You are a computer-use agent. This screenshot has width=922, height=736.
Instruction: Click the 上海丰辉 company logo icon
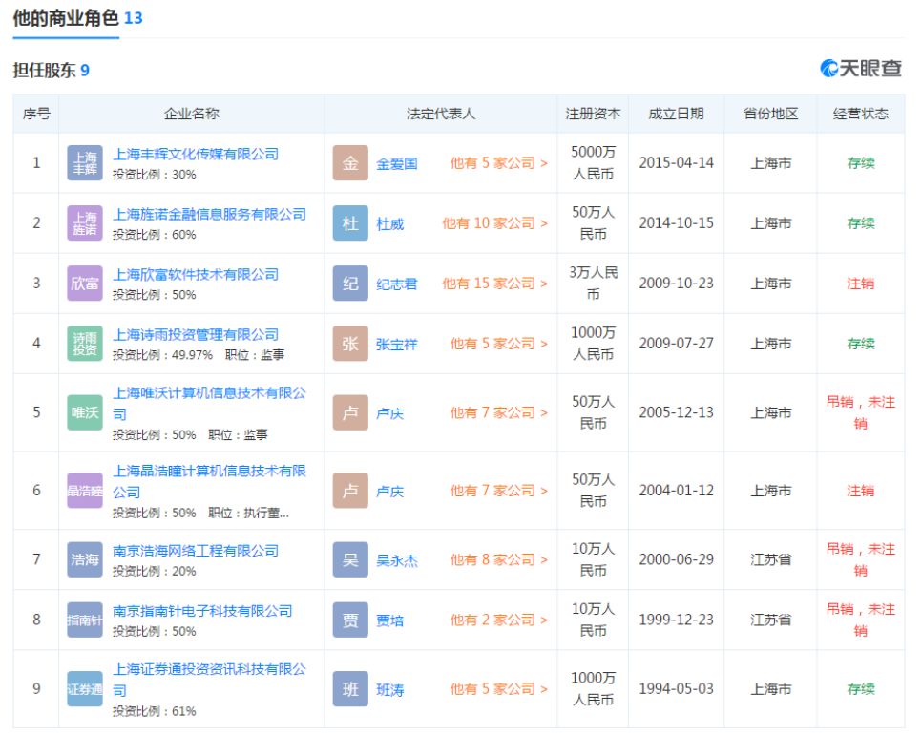(x=85, y=163)
